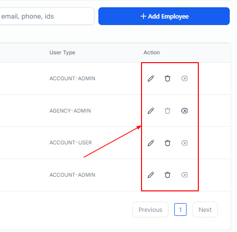Click the trash icon in the last ACCOUNT-ADMIN row
Viewport: 237px width, 232px height.
[x=167, y=175]
